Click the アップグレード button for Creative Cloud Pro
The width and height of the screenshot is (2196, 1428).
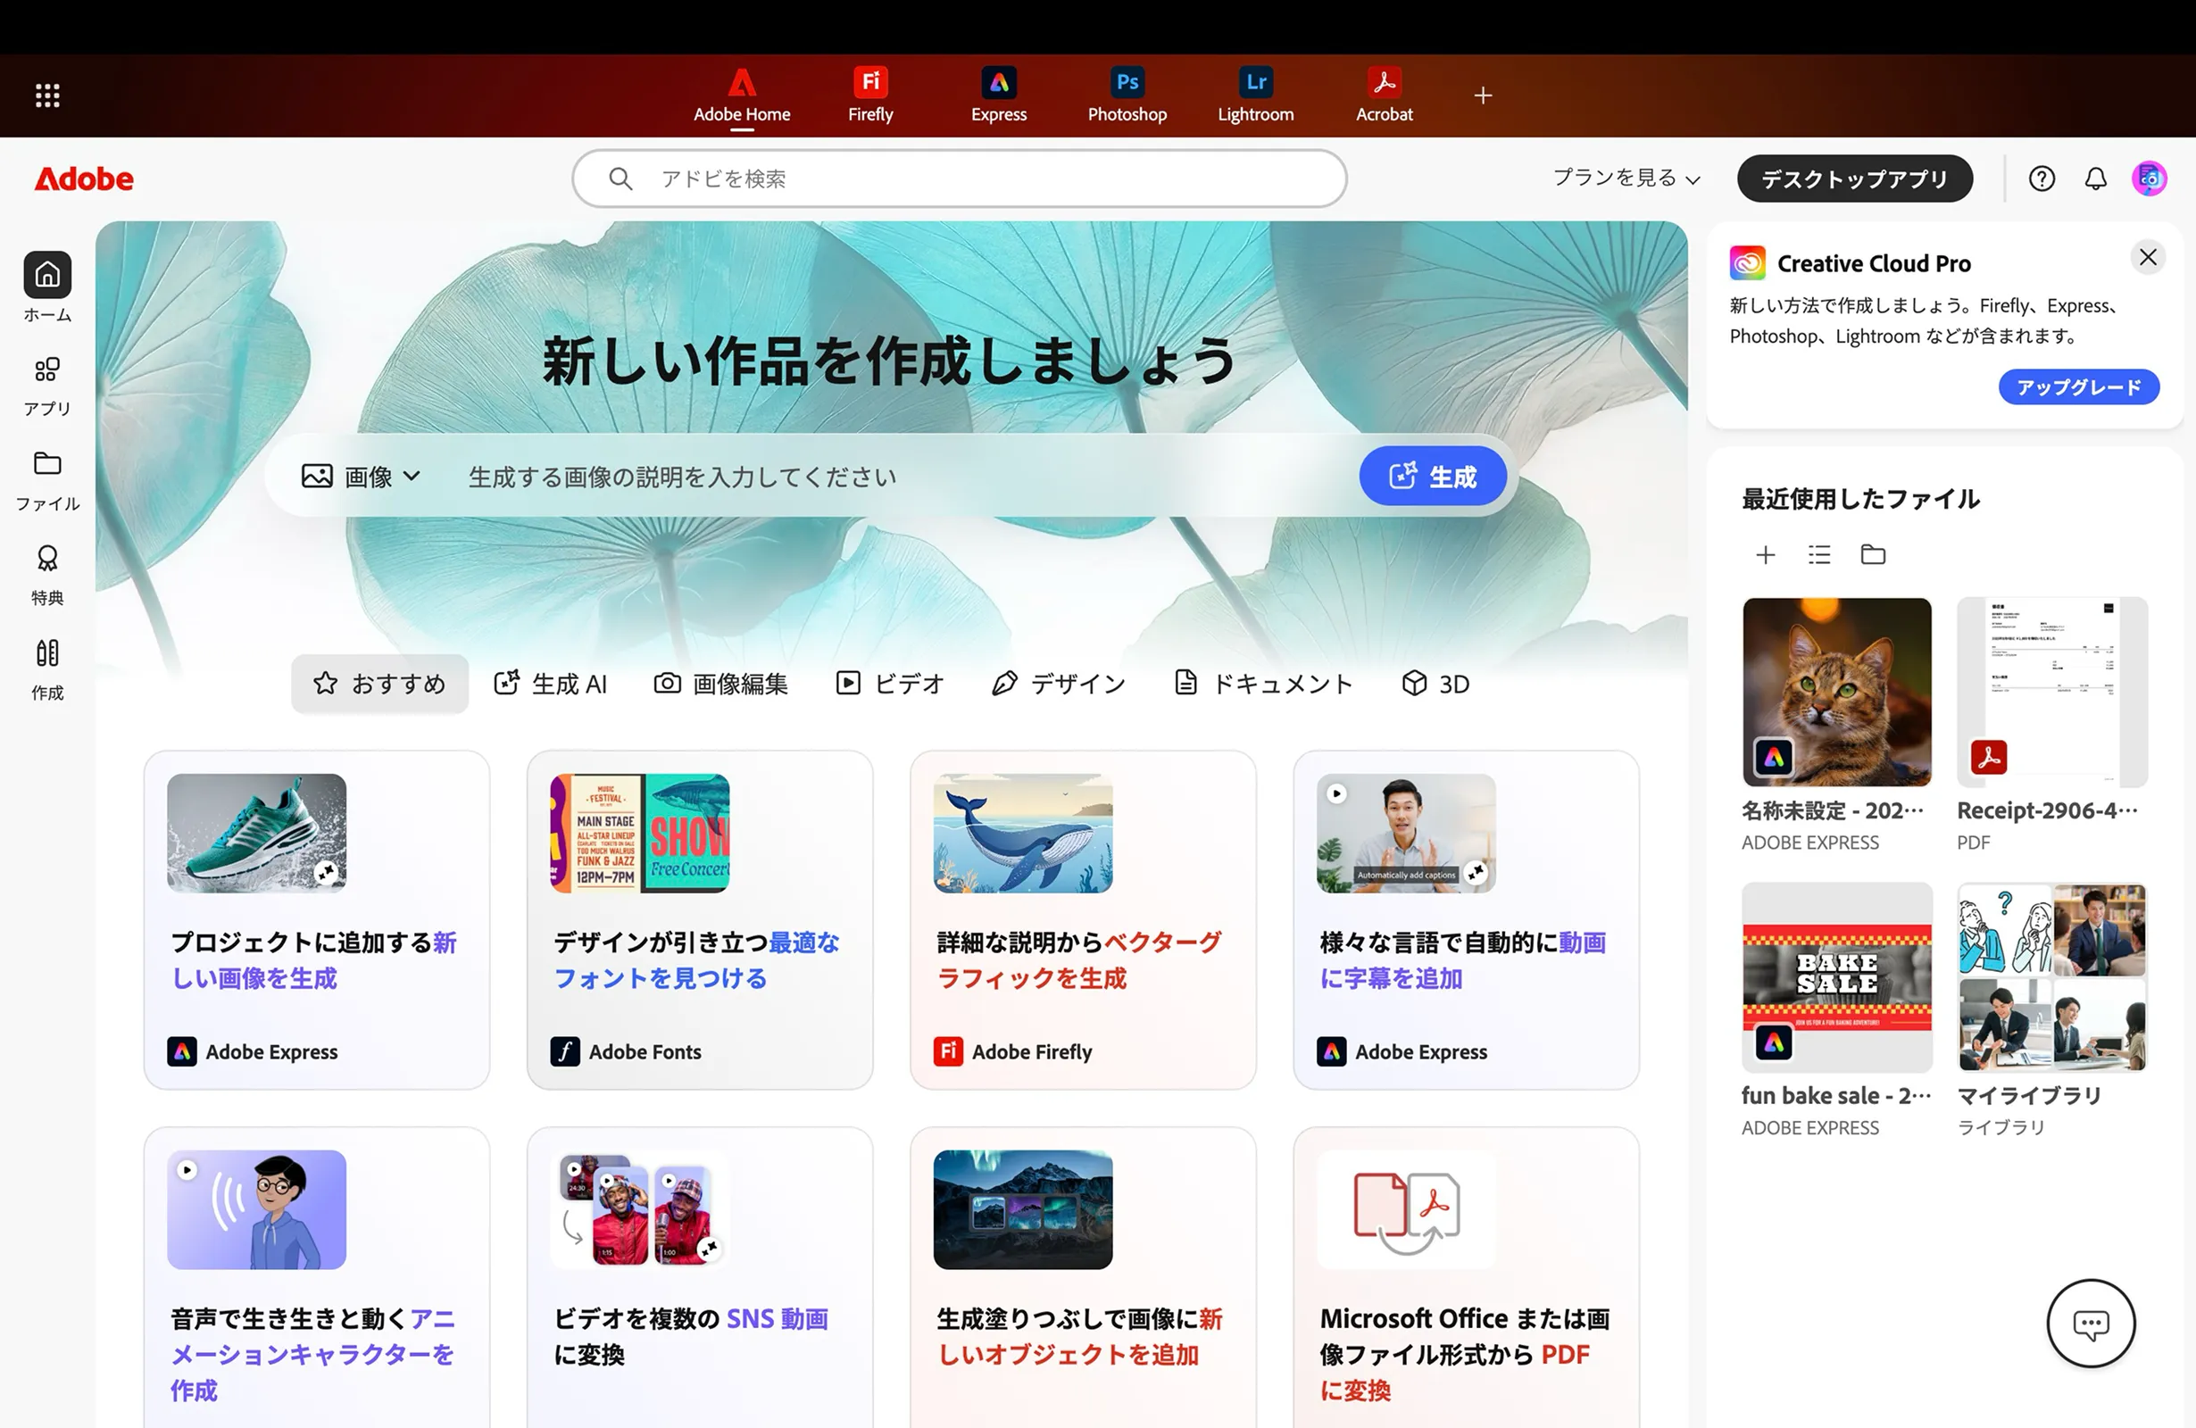pos(2078,386)
